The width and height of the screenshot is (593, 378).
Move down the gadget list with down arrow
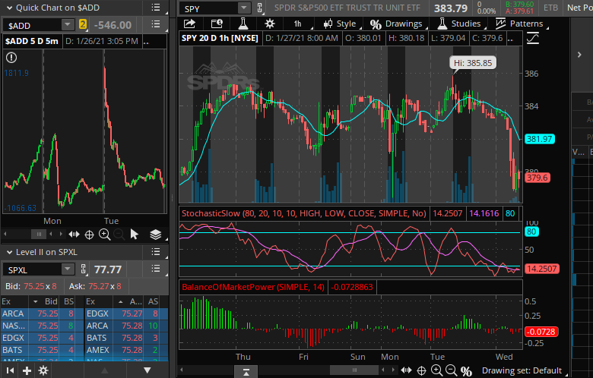(x=147, y=370)
